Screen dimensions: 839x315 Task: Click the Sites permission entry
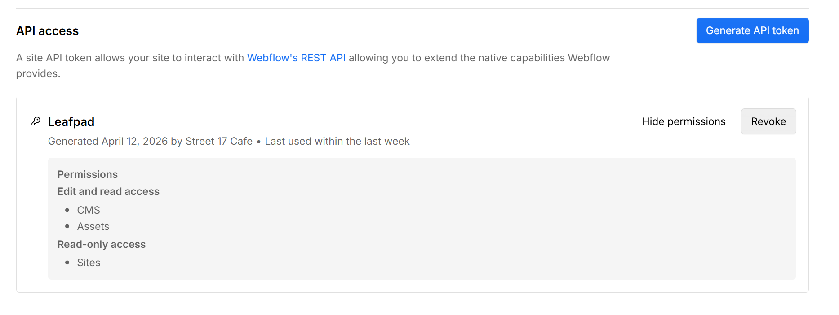click(89, 263)
